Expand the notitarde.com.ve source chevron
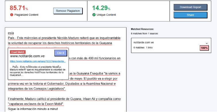The height and width of the screenshot is (112, 217). pos(207,43)
